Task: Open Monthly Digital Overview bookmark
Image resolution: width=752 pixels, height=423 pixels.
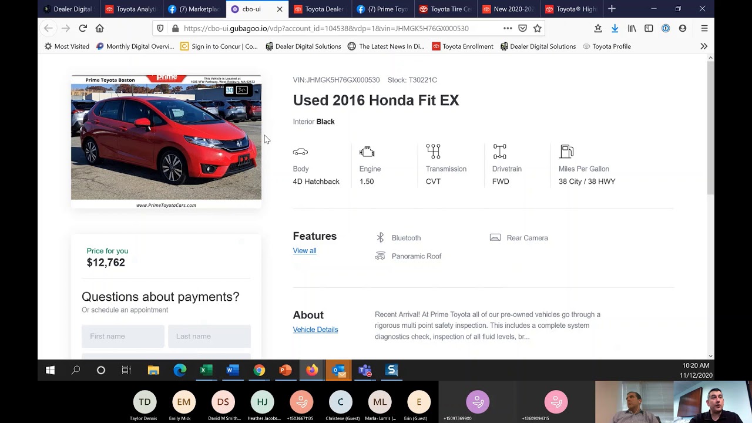Action: [x=135, y=46]
